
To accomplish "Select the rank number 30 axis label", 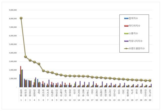I will click(x=150, y=100).
